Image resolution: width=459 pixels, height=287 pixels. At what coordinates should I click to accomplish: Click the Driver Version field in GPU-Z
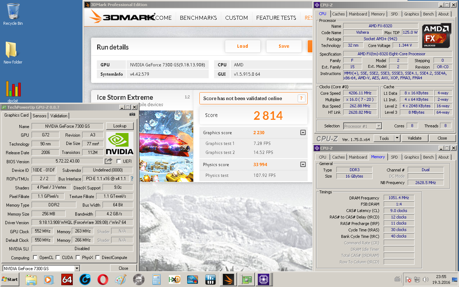tap(82, 222)
